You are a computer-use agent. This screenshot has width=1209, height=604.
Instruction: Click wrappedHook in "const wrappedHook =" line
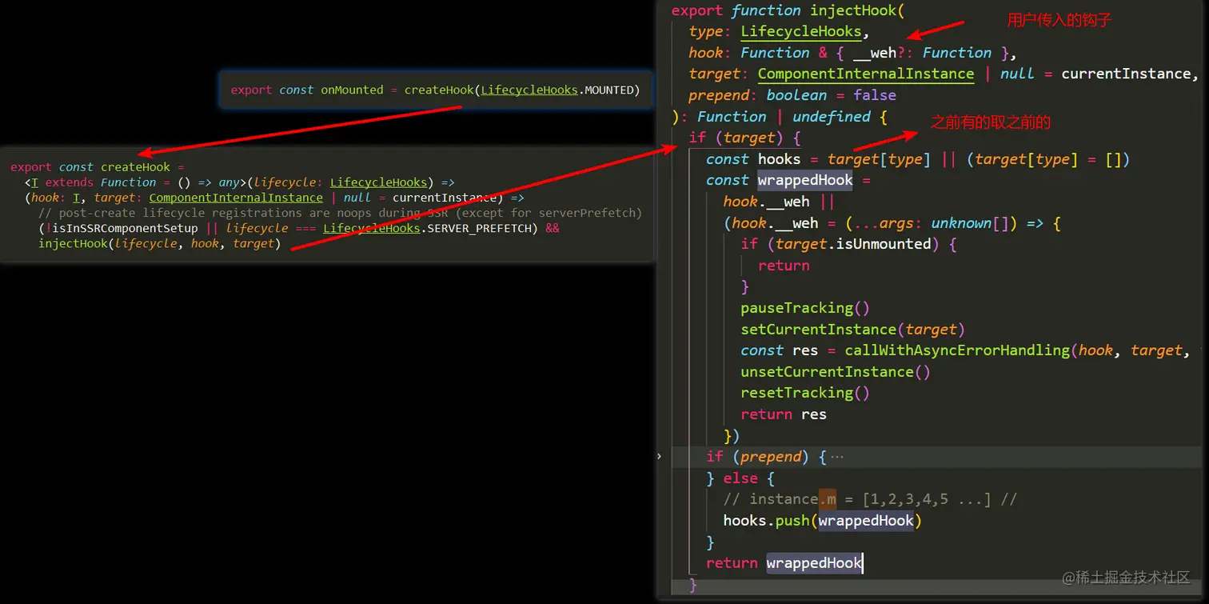tap(805, 181)
